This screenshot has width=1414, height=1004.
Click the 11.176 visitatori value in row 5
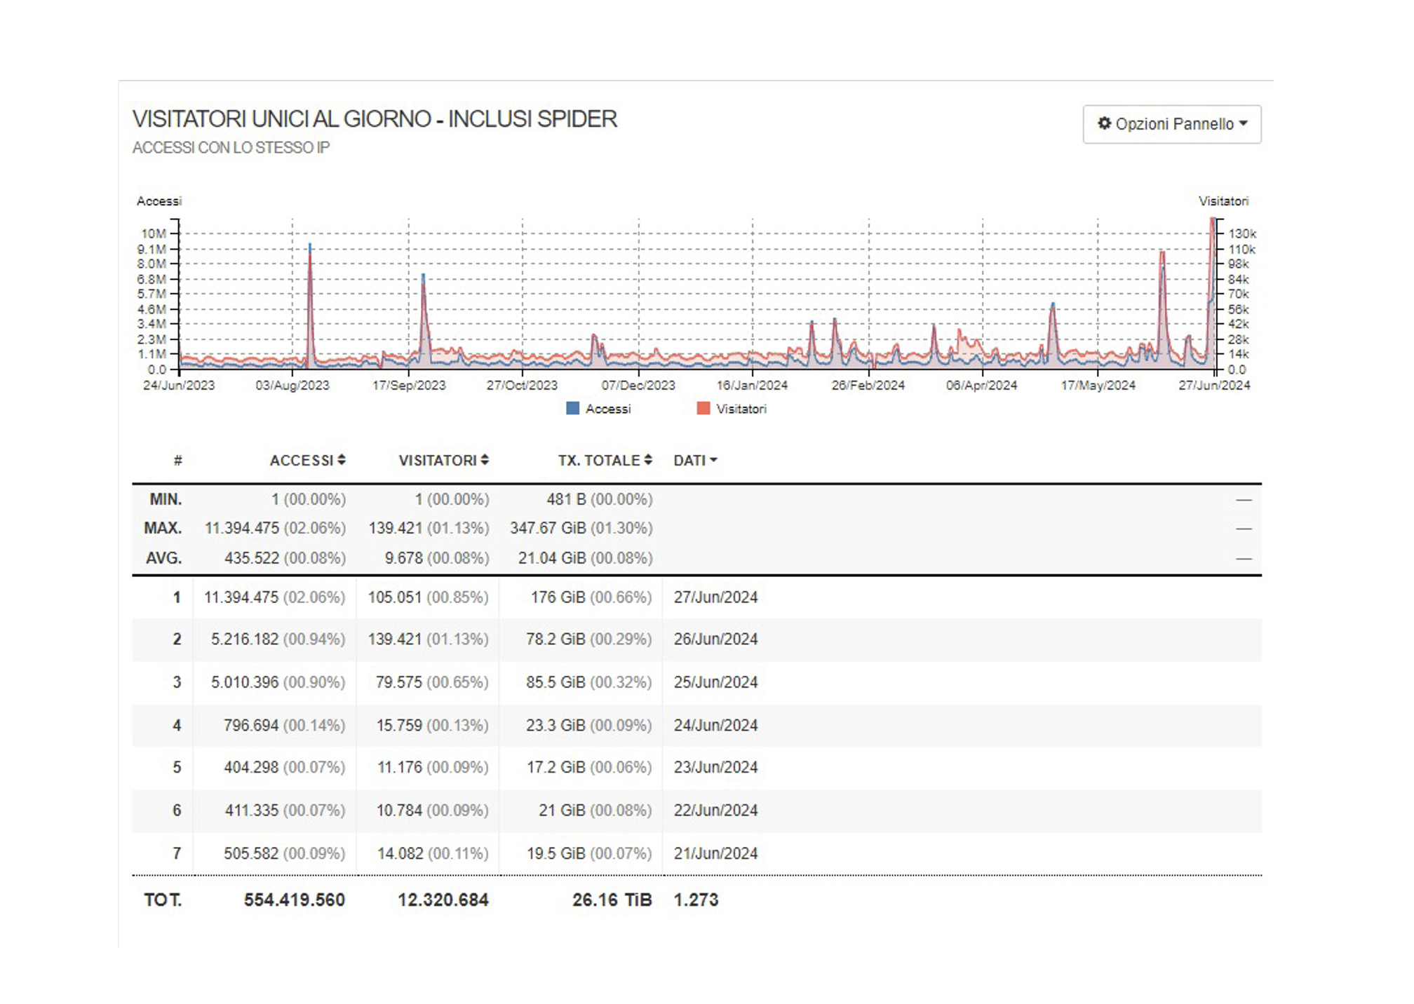[400, 768]
